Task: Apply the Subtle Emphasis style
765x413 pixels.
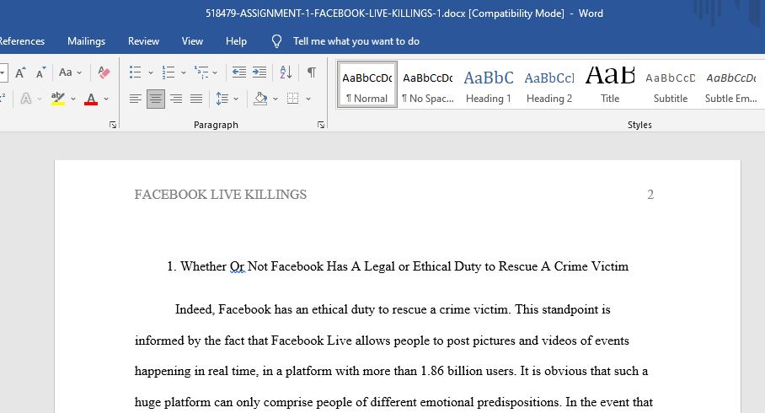Action: coord(730,85)
